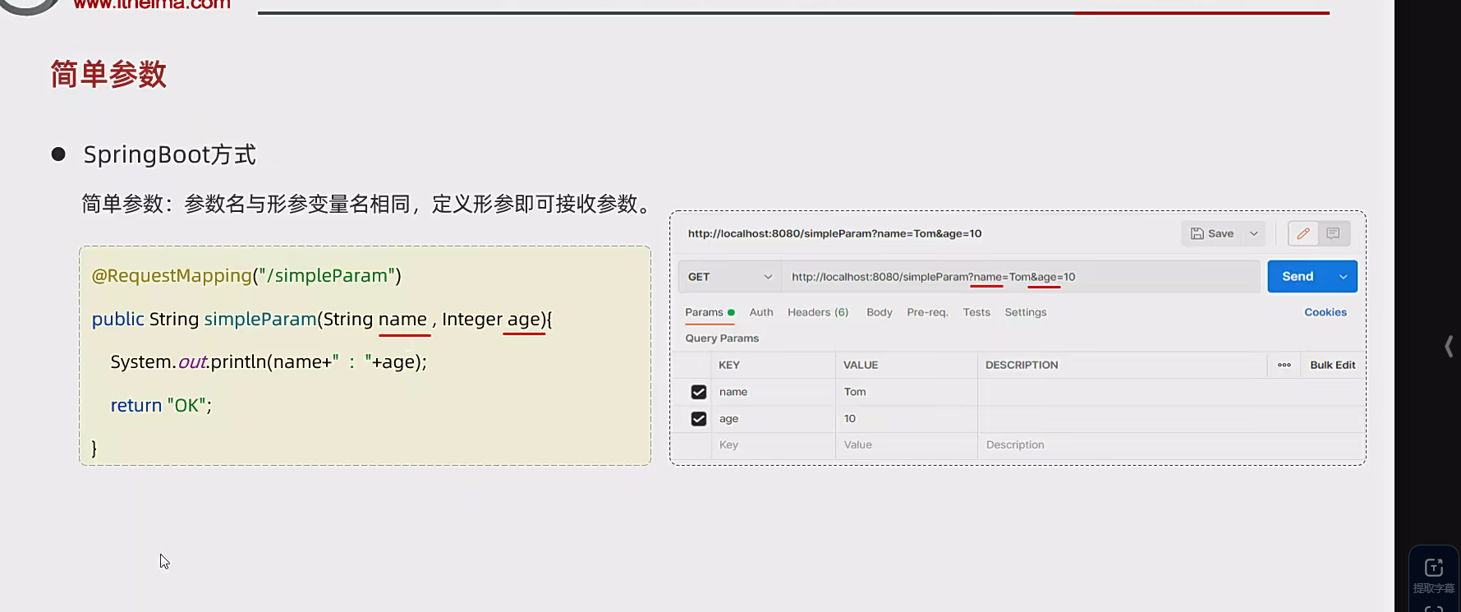Click the request URL input field
1461x612 pixels.
click(x=1021, y=277)
